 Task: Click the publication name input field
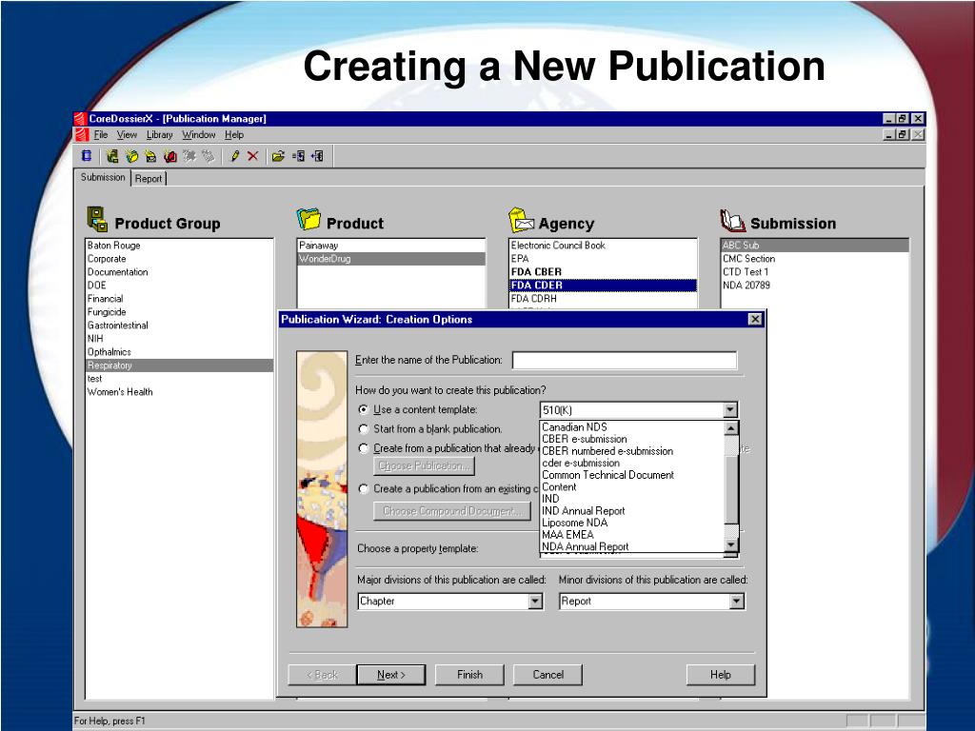(x=625, y=361)
